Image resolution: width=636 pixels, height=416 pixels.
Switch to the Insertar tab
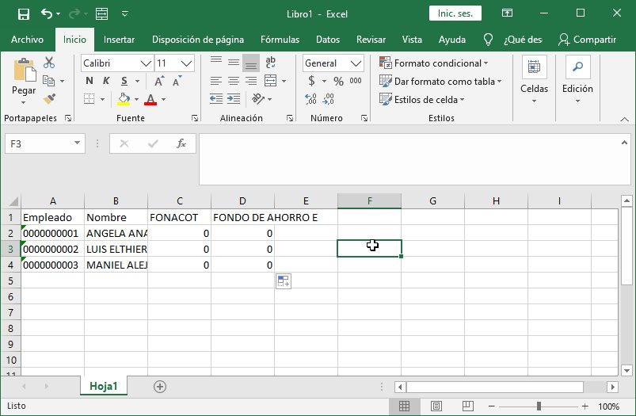pyautogui.click(x=119, y=40)
